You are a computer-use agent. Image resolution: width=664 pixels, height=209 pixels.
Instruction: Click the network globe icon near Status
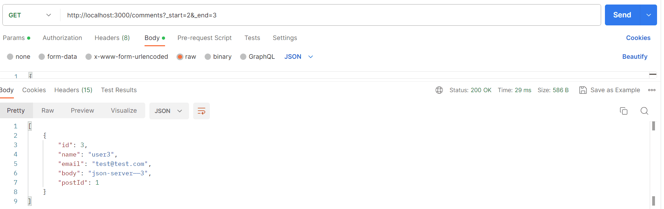click(x=439, y=90)
